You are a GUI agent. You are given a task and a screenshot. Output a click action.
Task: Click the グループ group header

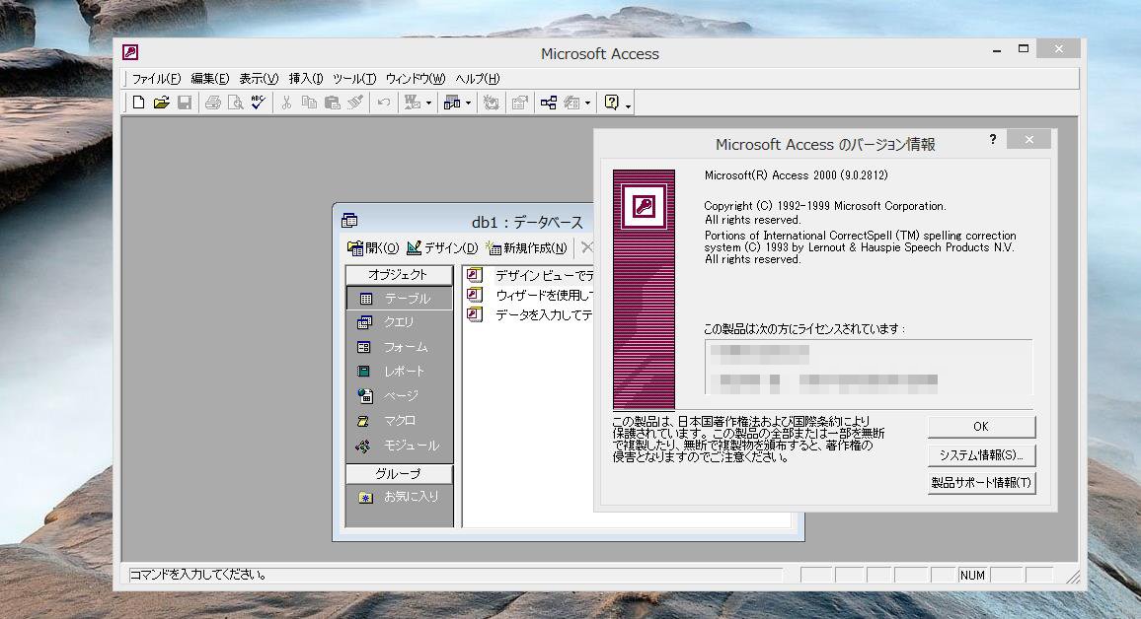tap(398, 474)
